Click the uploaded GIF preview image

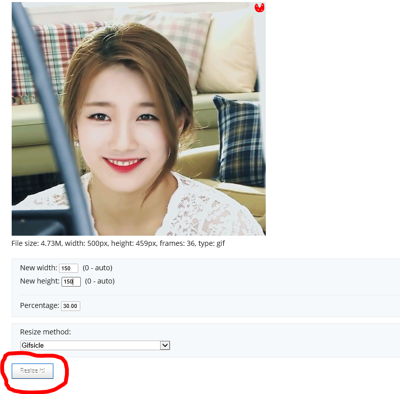point(139,119)
